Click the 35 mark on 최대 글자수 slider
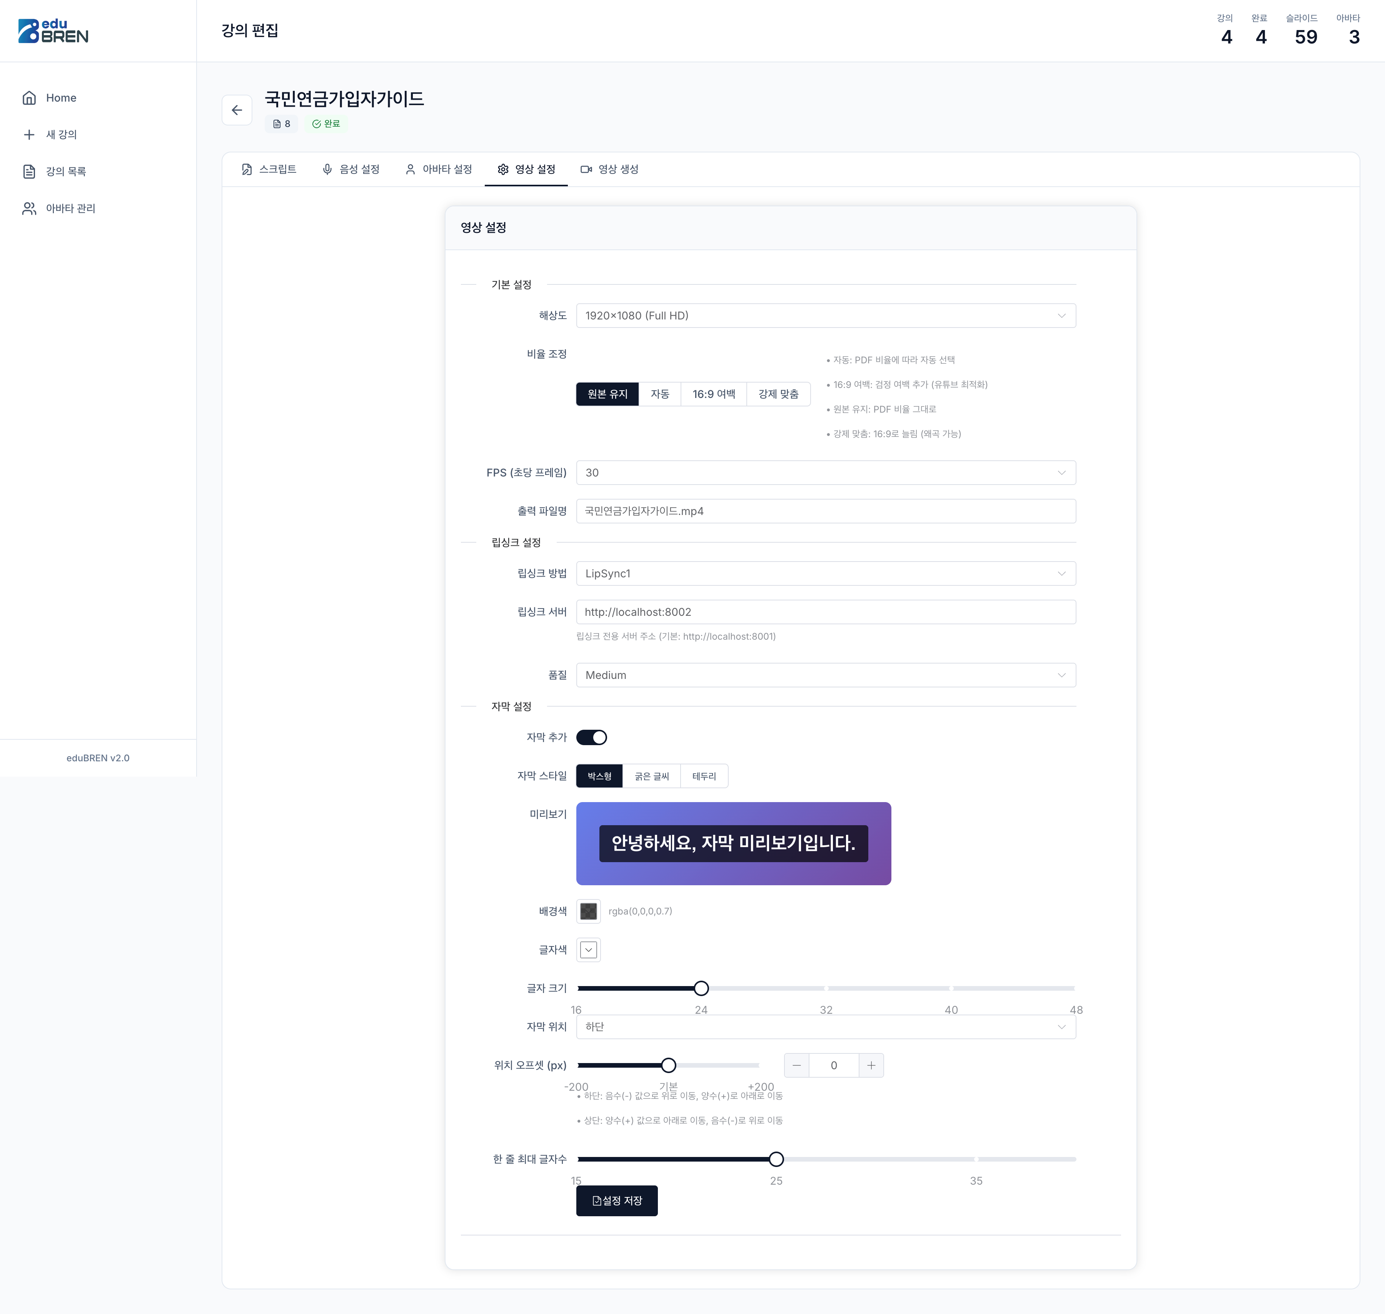Screen dimensions: 1385x1314 coord(976,1181)
